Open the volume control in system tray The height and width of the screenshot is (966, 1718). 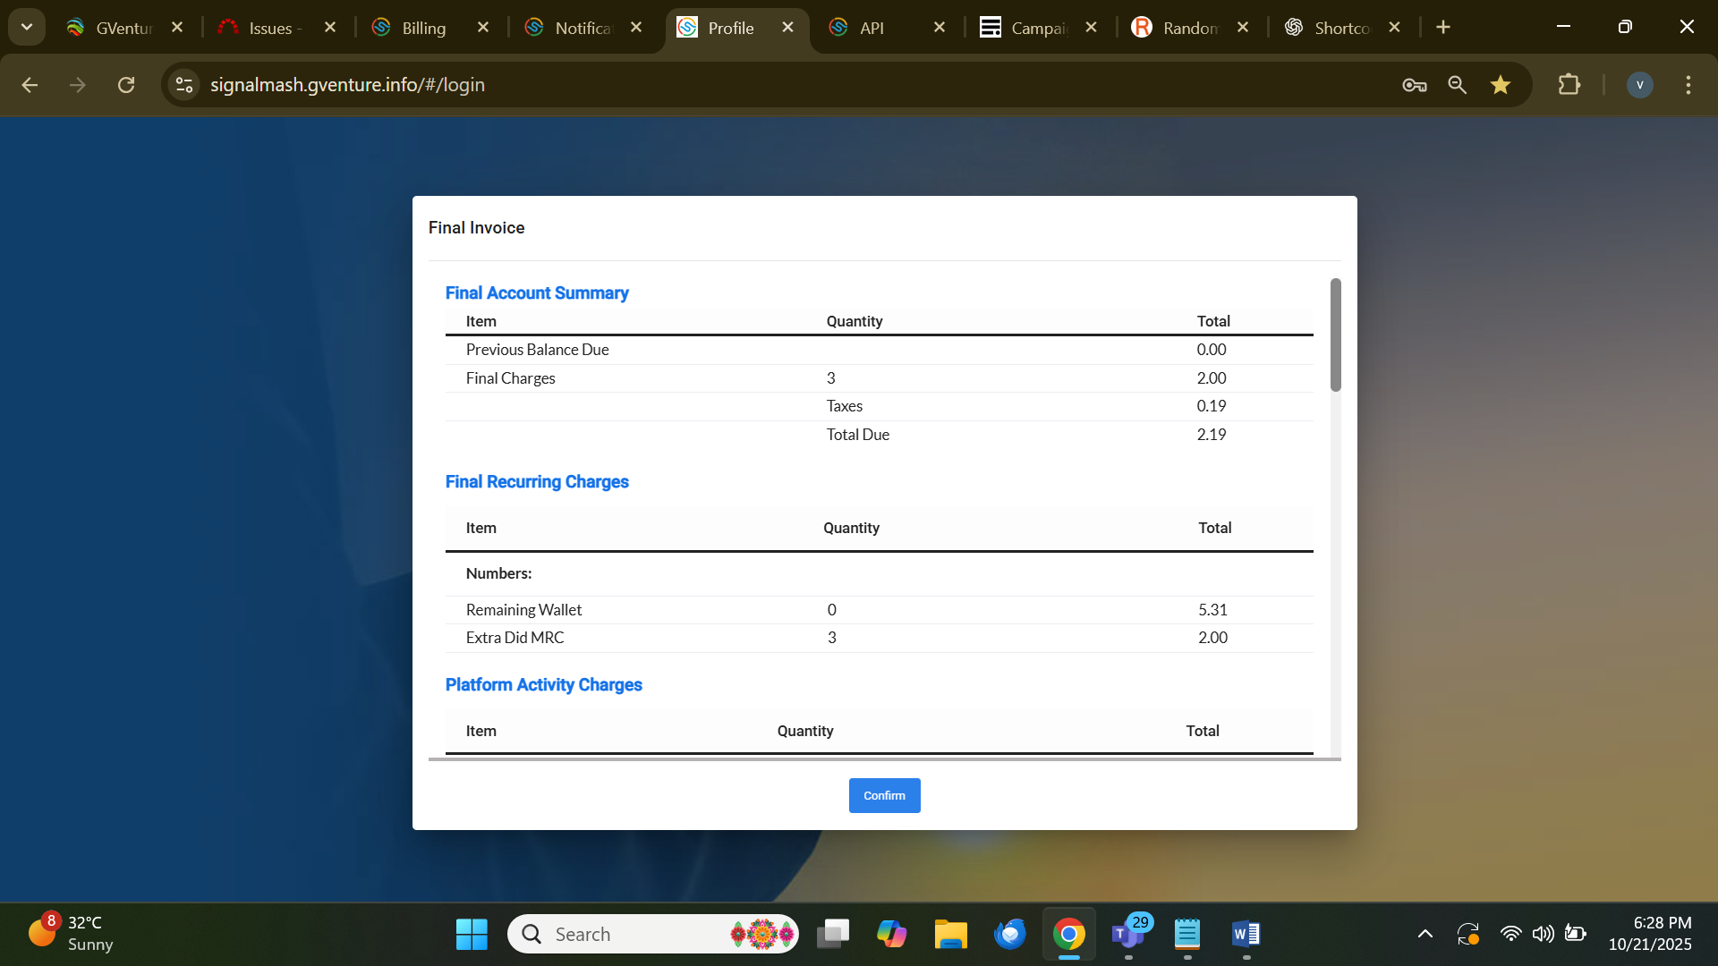(x=1543, y=934)
